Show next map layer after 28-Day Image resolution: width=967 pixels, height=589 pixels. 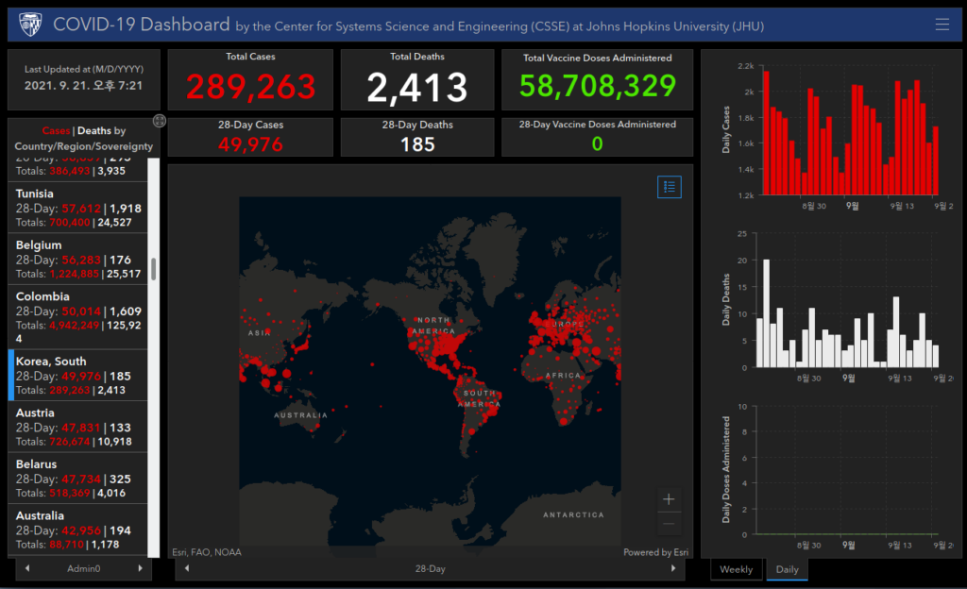tap(672, 568)
